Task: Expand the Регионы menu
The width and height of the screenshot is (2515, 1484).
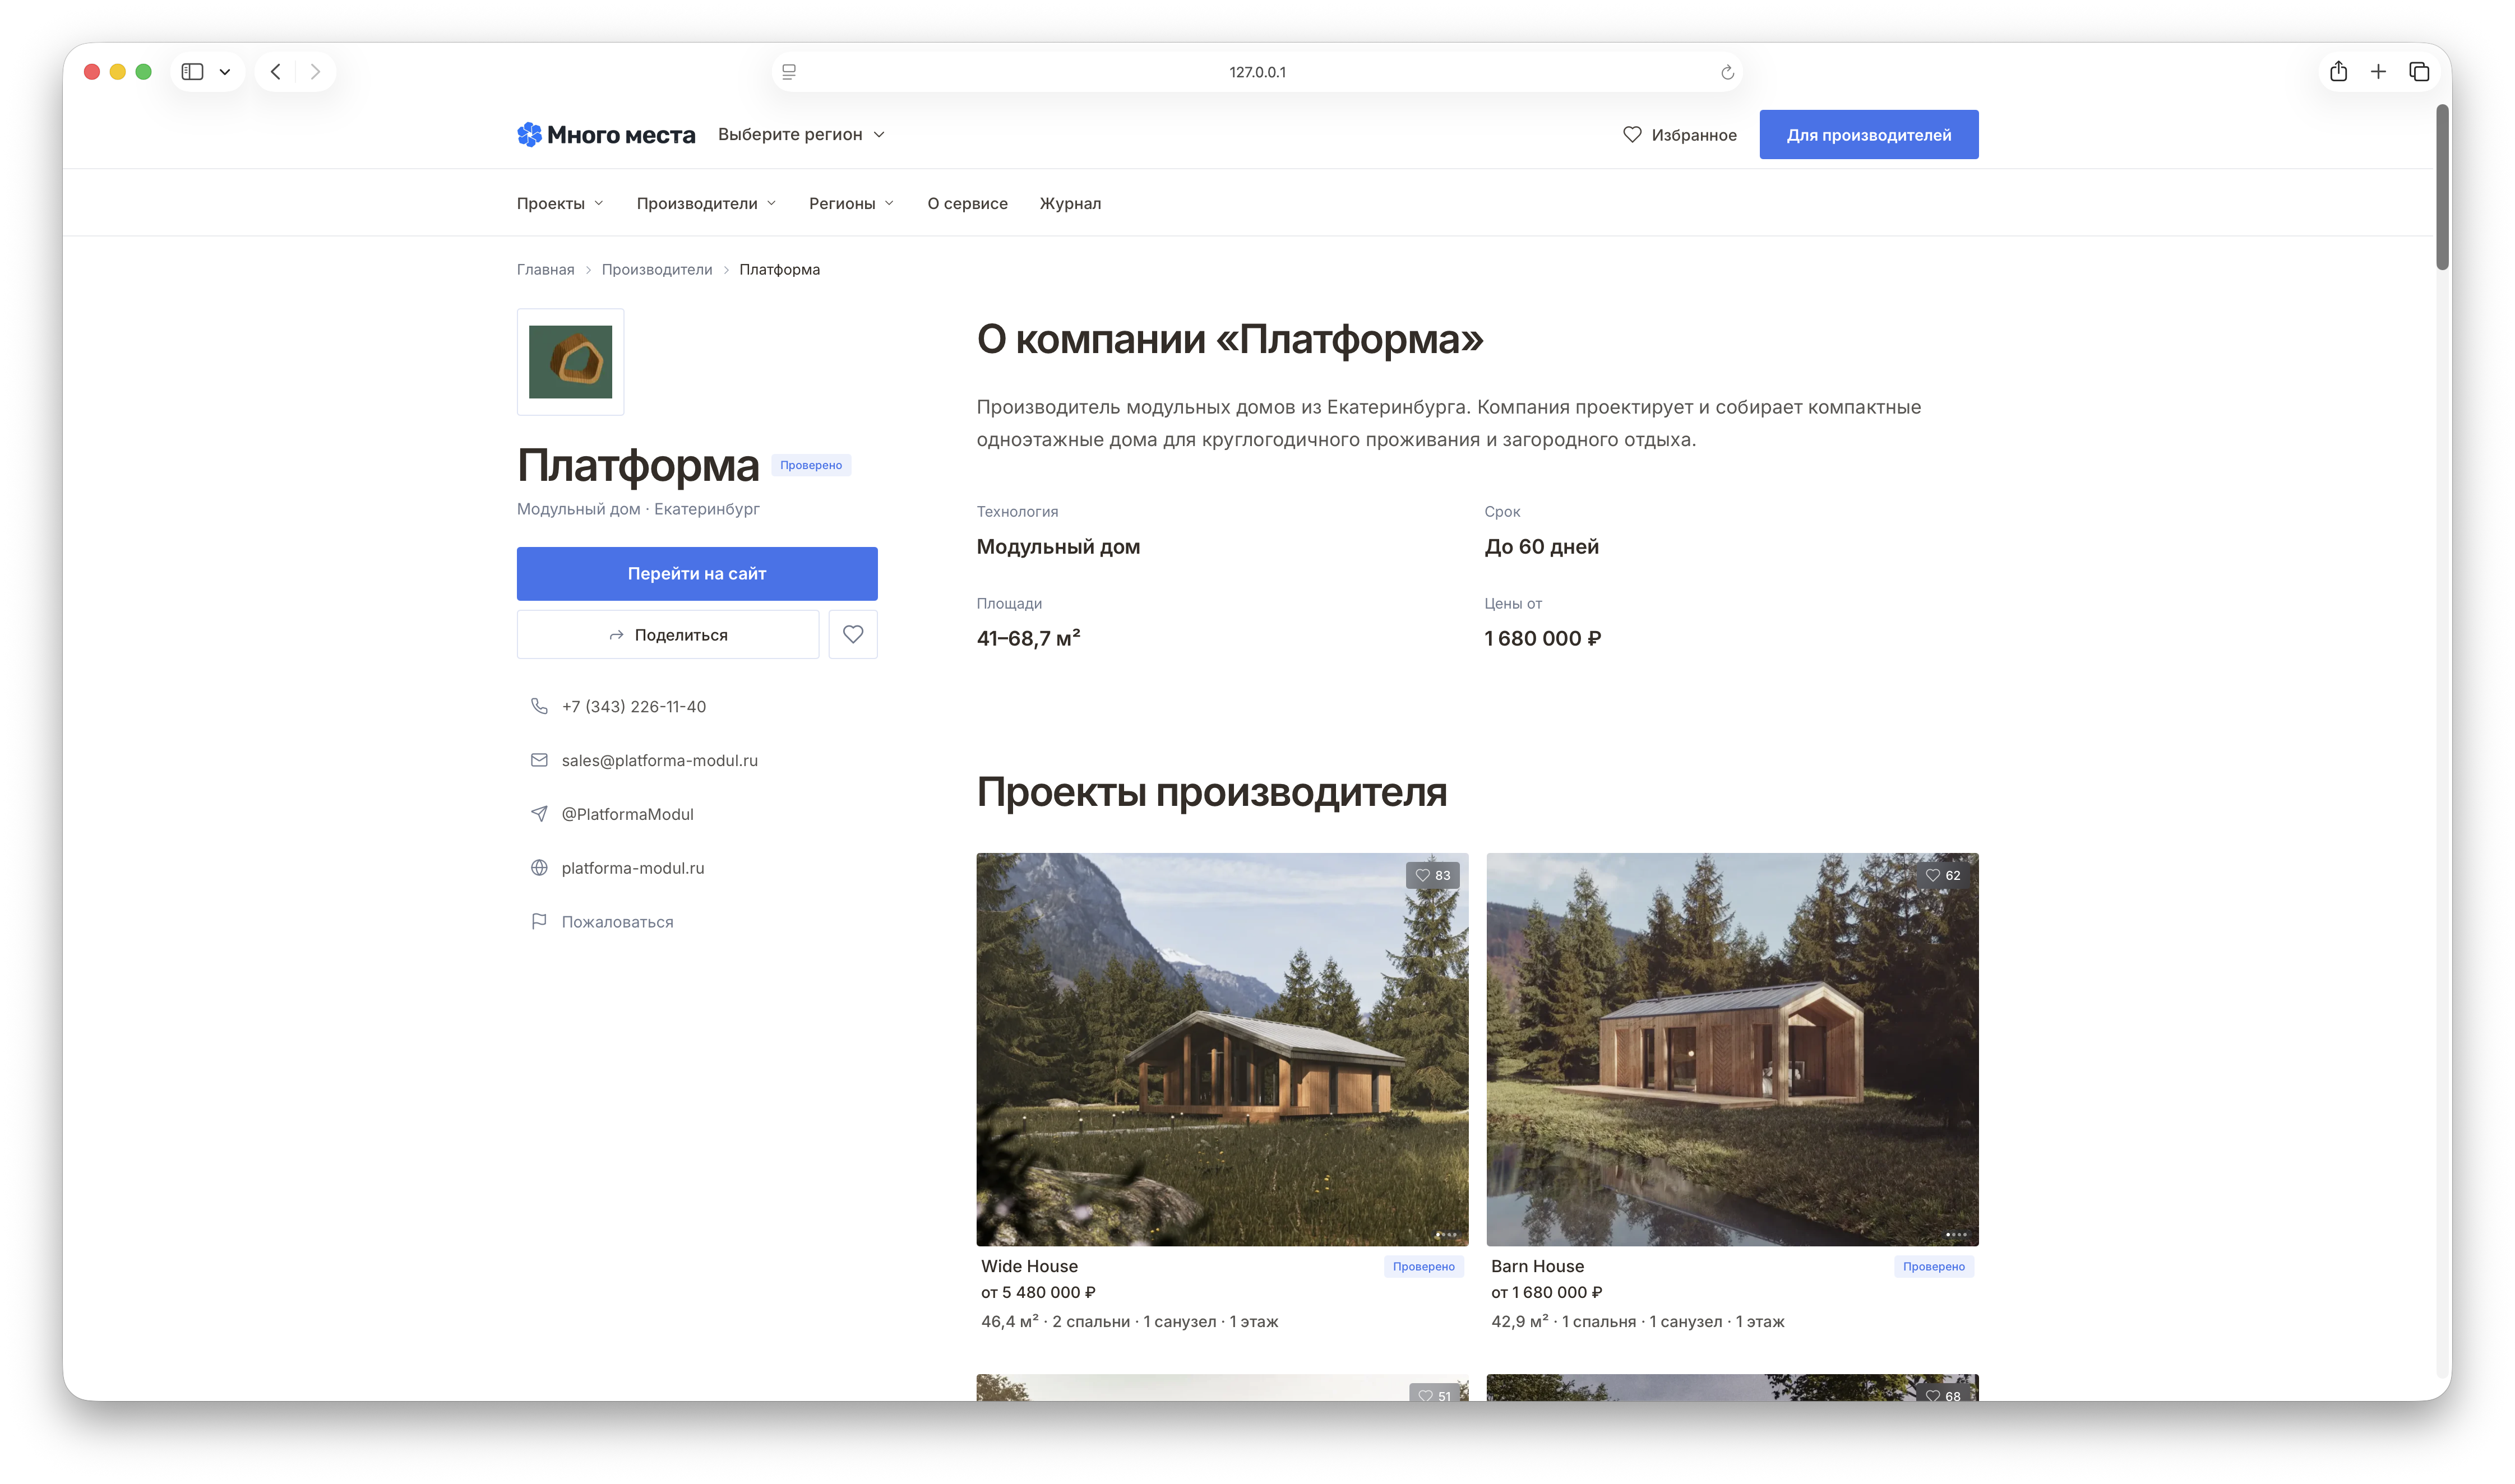Action: (x=852, y=203)
